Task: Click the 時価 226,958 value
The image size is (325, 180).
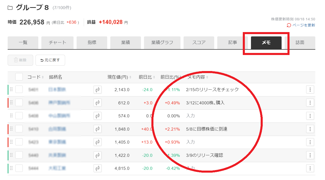Action: click(x=32, y=22)
